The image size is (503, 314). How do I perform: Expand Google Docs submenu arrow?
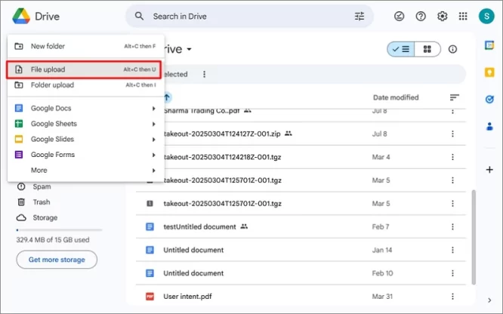153,109
